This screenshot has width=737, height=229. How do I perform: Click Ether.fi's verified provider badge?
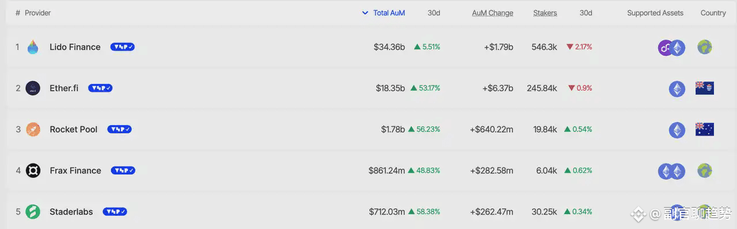(100, 88)
